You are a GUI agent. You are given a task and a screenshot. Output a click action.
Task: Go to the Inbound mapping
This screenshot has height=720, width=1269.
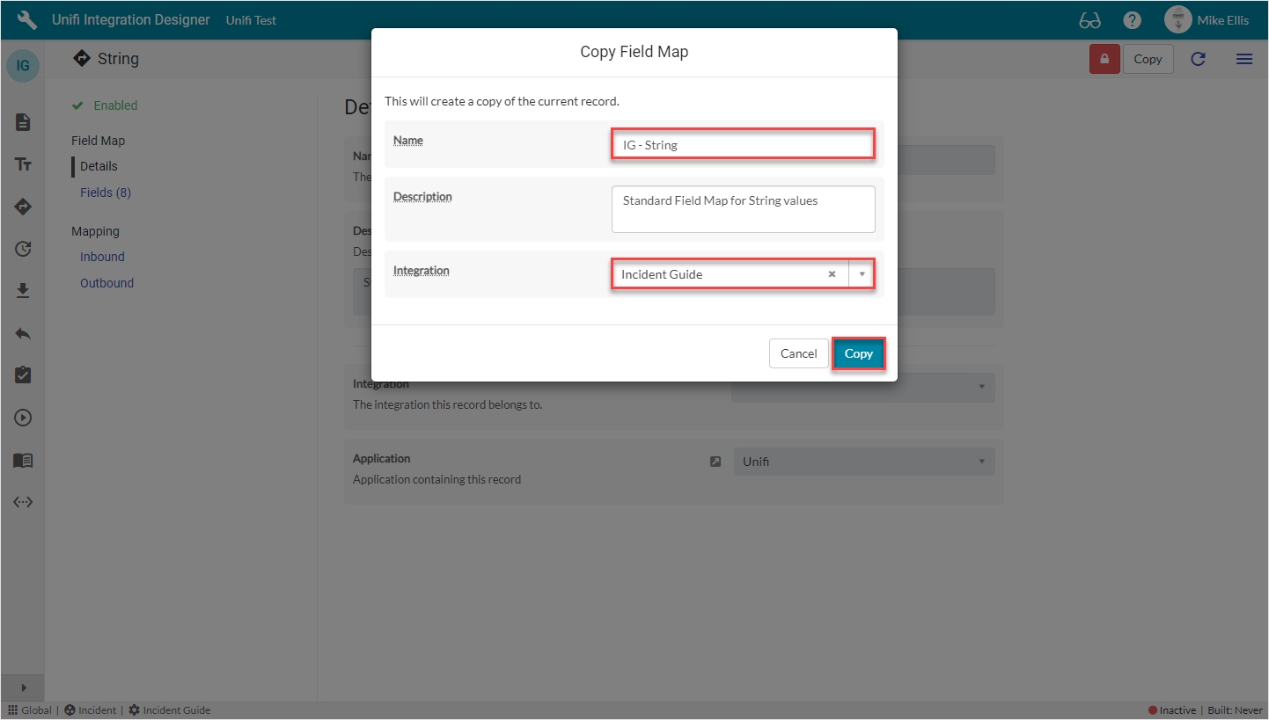[102, 257]
